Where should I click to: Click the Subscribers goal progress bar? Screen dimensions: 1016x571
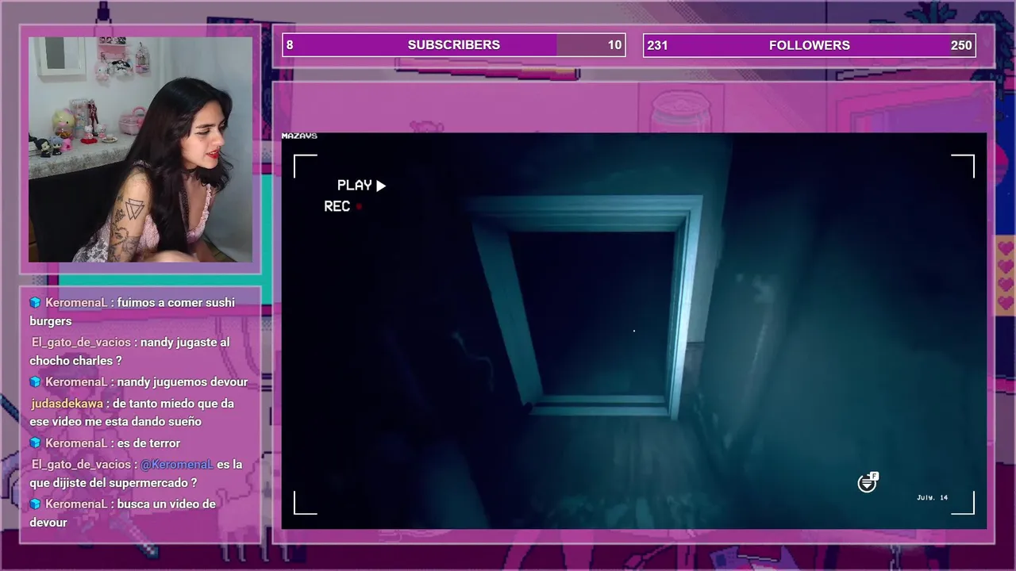[454, 45]
